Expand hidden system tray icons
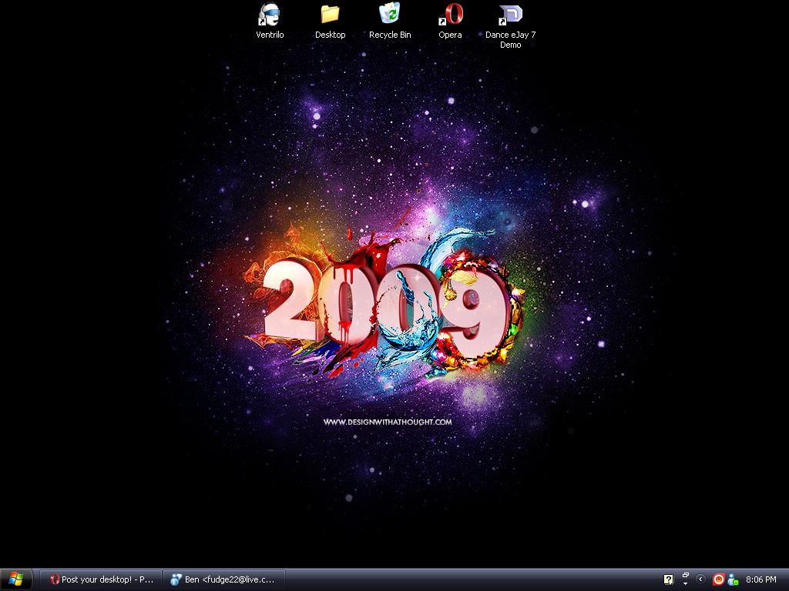Image resolution: width=789 pixels, height=591 pixels. [700, 579]
